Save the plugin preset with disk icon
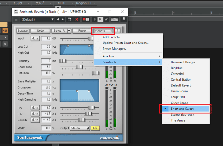223x146 pixels. point(69,19)
